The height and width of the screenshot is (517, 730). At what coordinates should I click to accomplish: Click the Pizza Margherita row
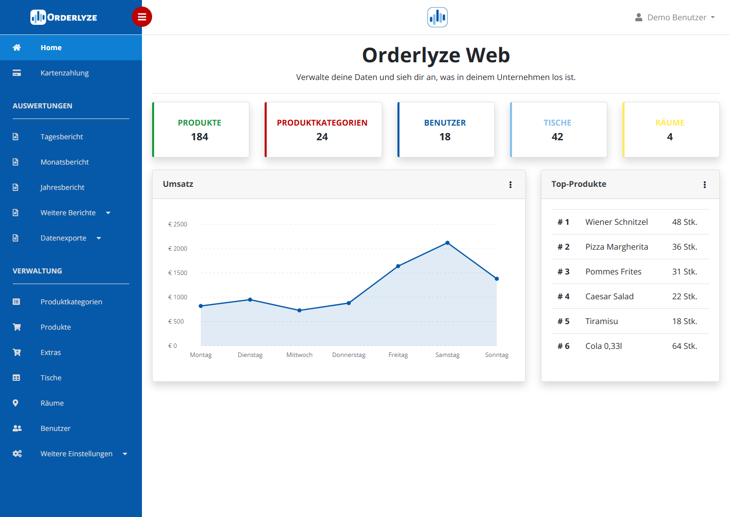630,247
